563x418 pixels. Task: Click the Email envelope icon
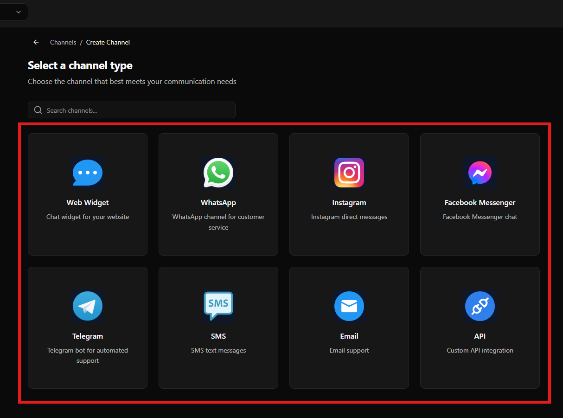pyautogui.click(x=349, y=306)
